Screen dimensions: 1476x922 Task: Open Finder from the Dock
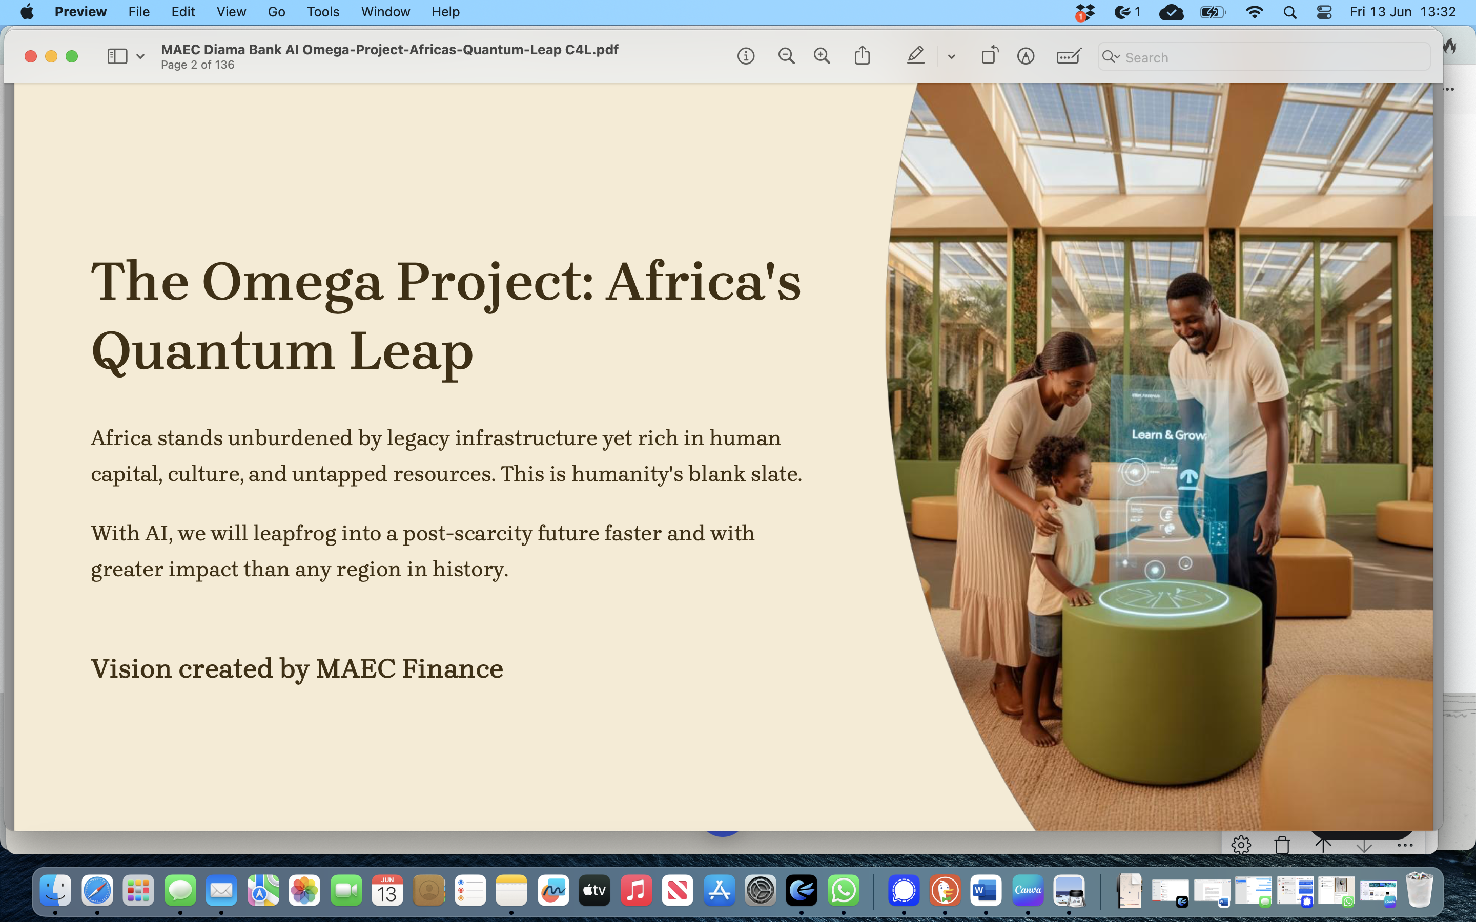point(55,890)
